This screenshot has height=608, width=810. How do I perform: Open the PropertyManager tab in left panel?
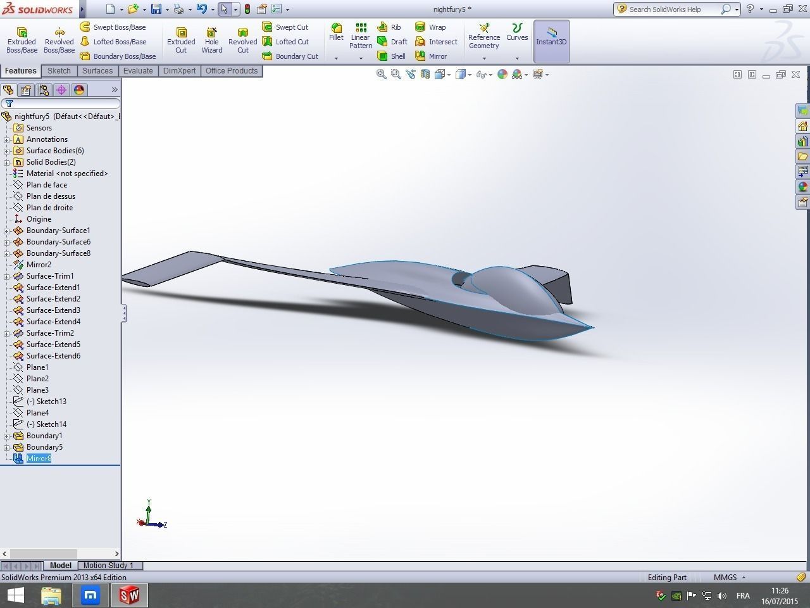pos(26,90)
